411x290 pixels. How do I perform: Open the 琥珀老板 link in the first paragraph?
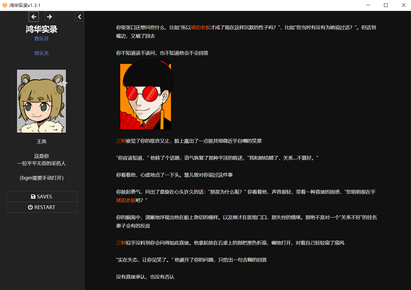[x=200, y=28]
